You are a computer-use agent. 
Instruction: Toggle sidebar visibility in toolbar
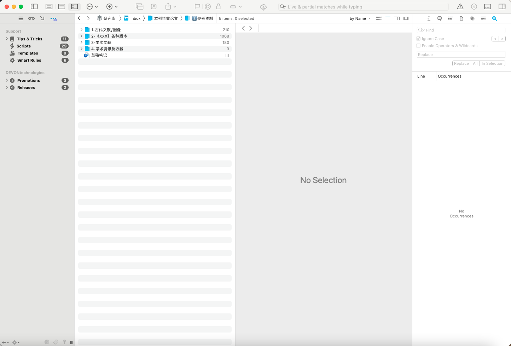tap(34, 7)
